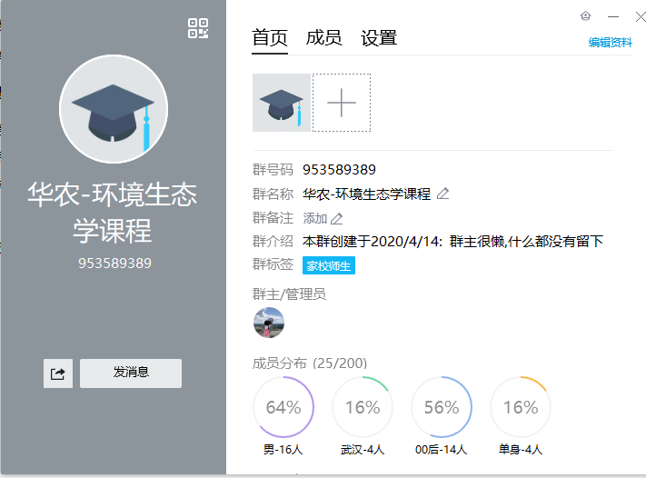Click the share group icon button
This screenshot has width=646, height=478.
tap(58, 373)
